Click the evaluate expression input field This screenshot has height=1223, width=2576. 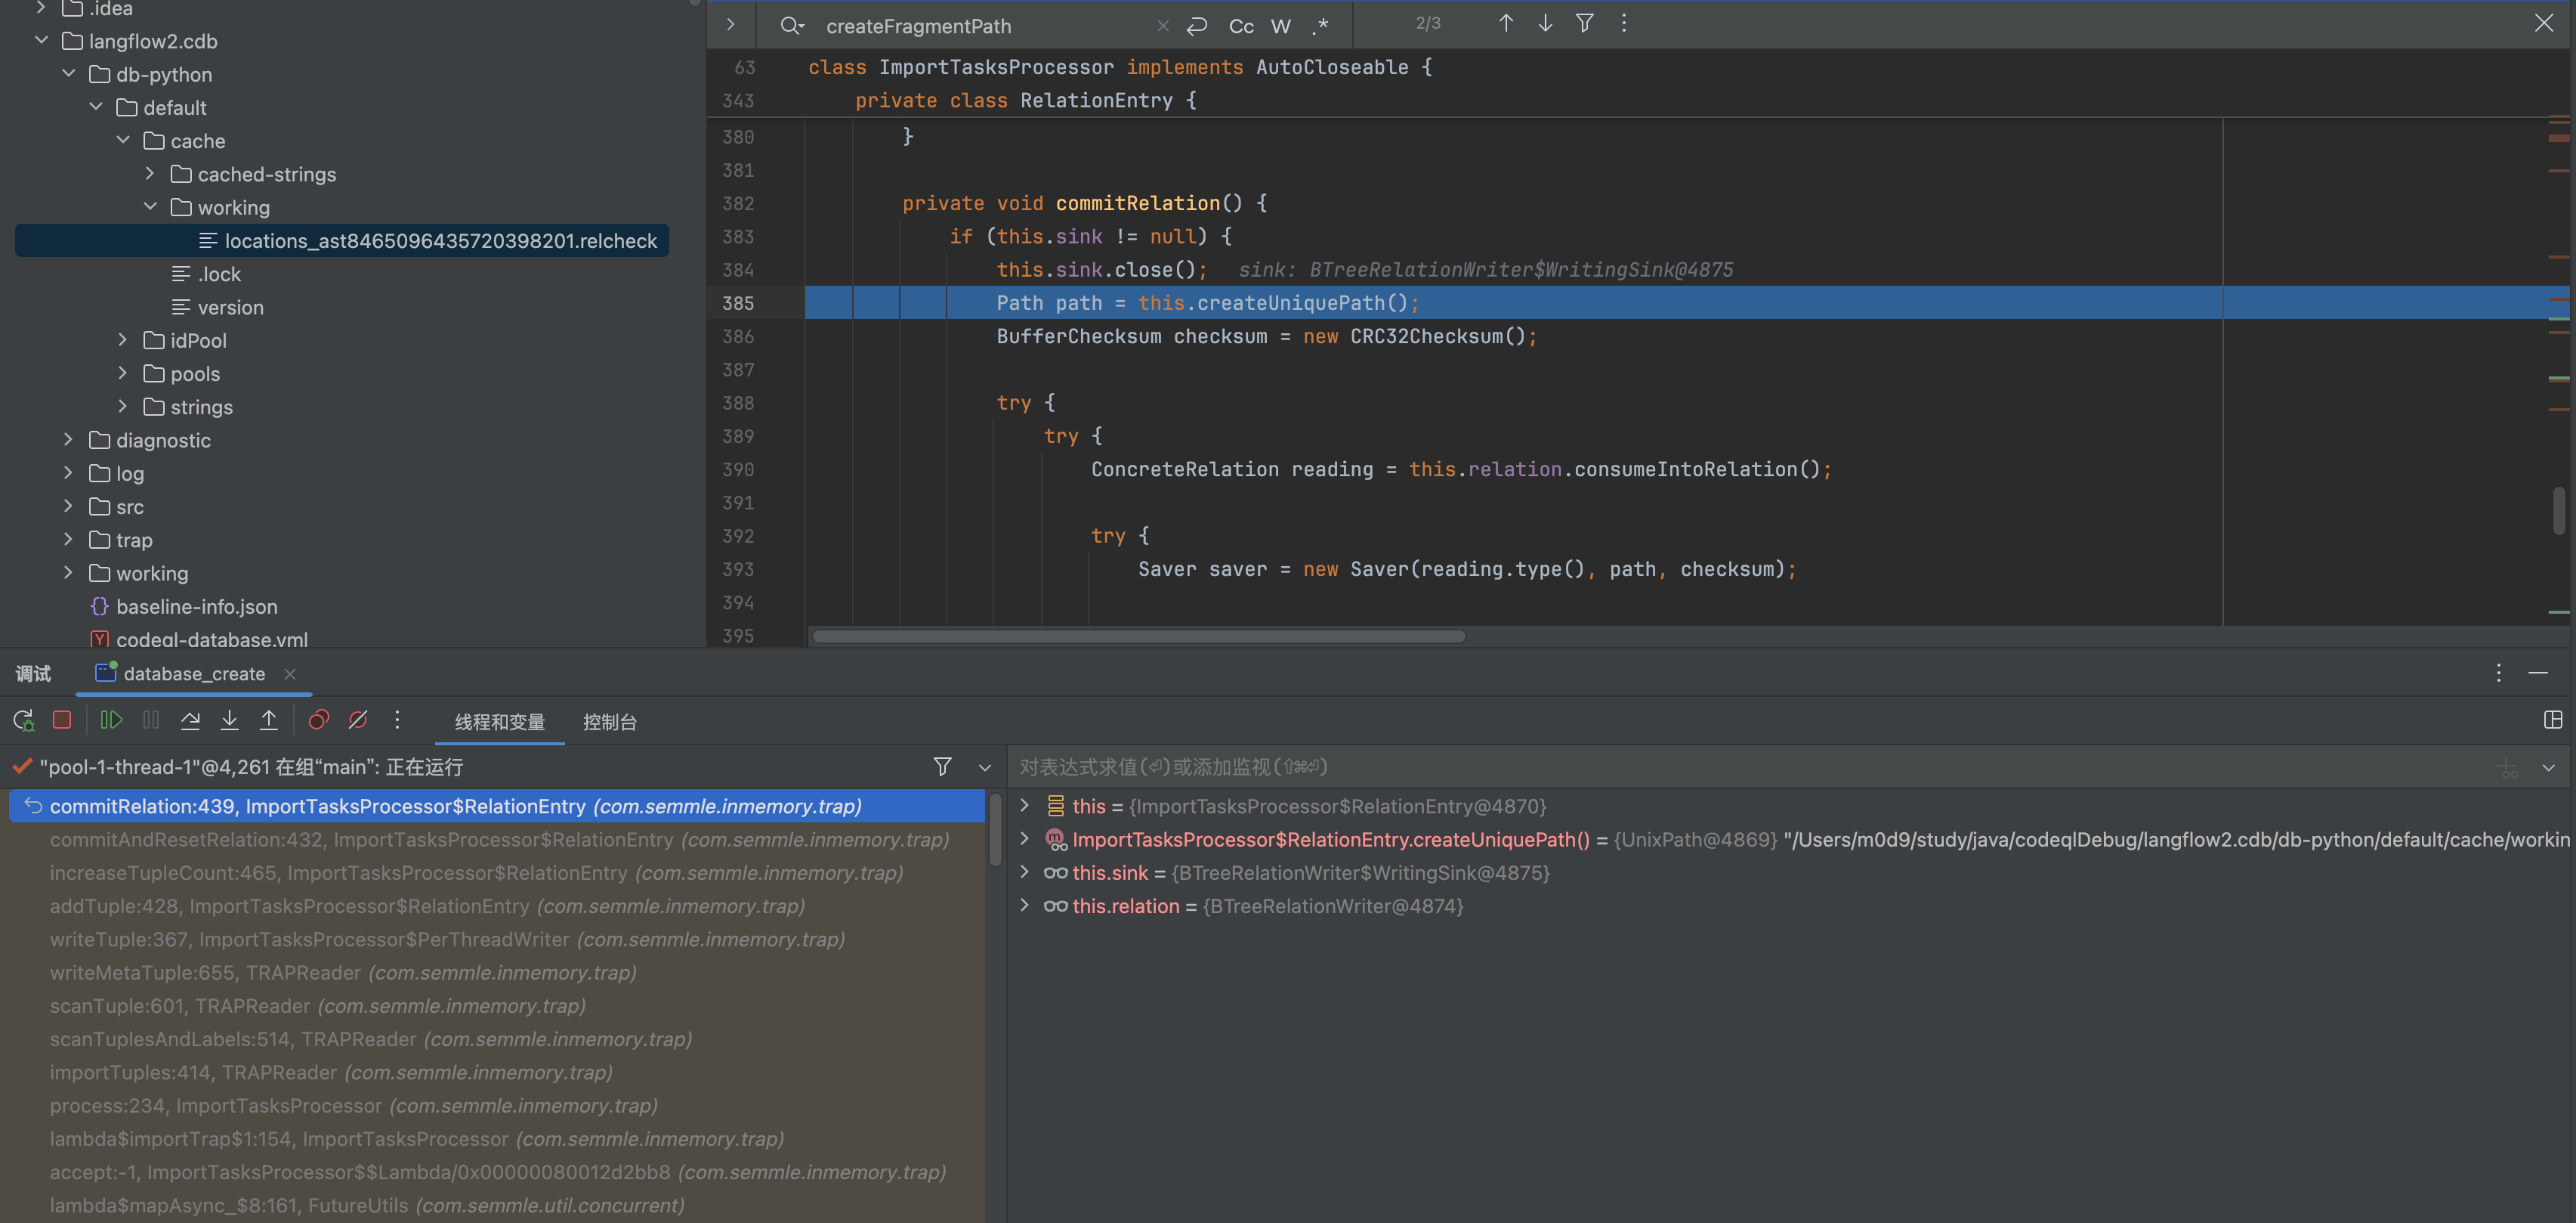[x=1750, y=768]
